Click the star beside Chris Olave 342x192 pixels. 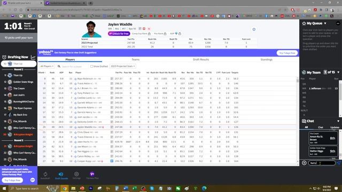click(x=75, y=132)
